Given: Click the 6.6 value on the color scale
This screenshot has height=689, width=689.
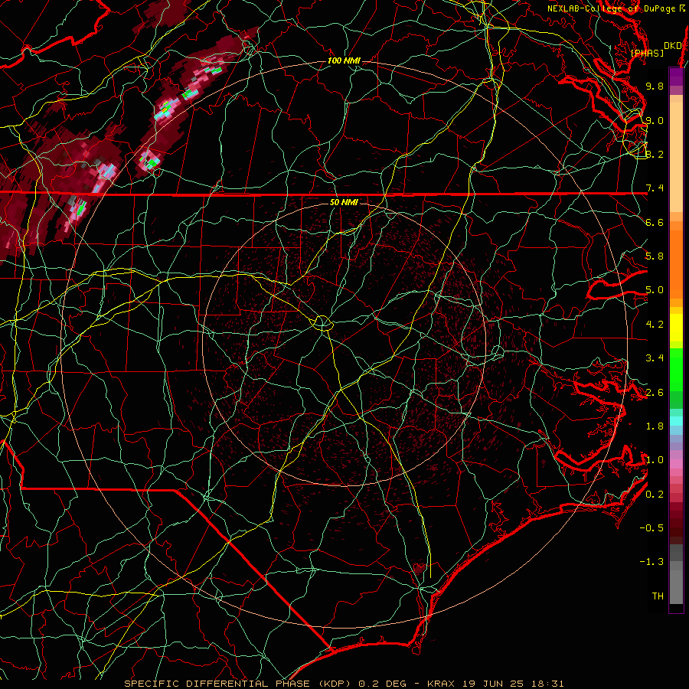Looking at the screenshot, I should (655, 222).
